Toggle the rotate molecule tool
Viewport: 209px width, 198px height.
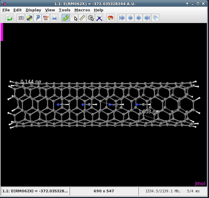pyautogui.click(x=65, y=18)
